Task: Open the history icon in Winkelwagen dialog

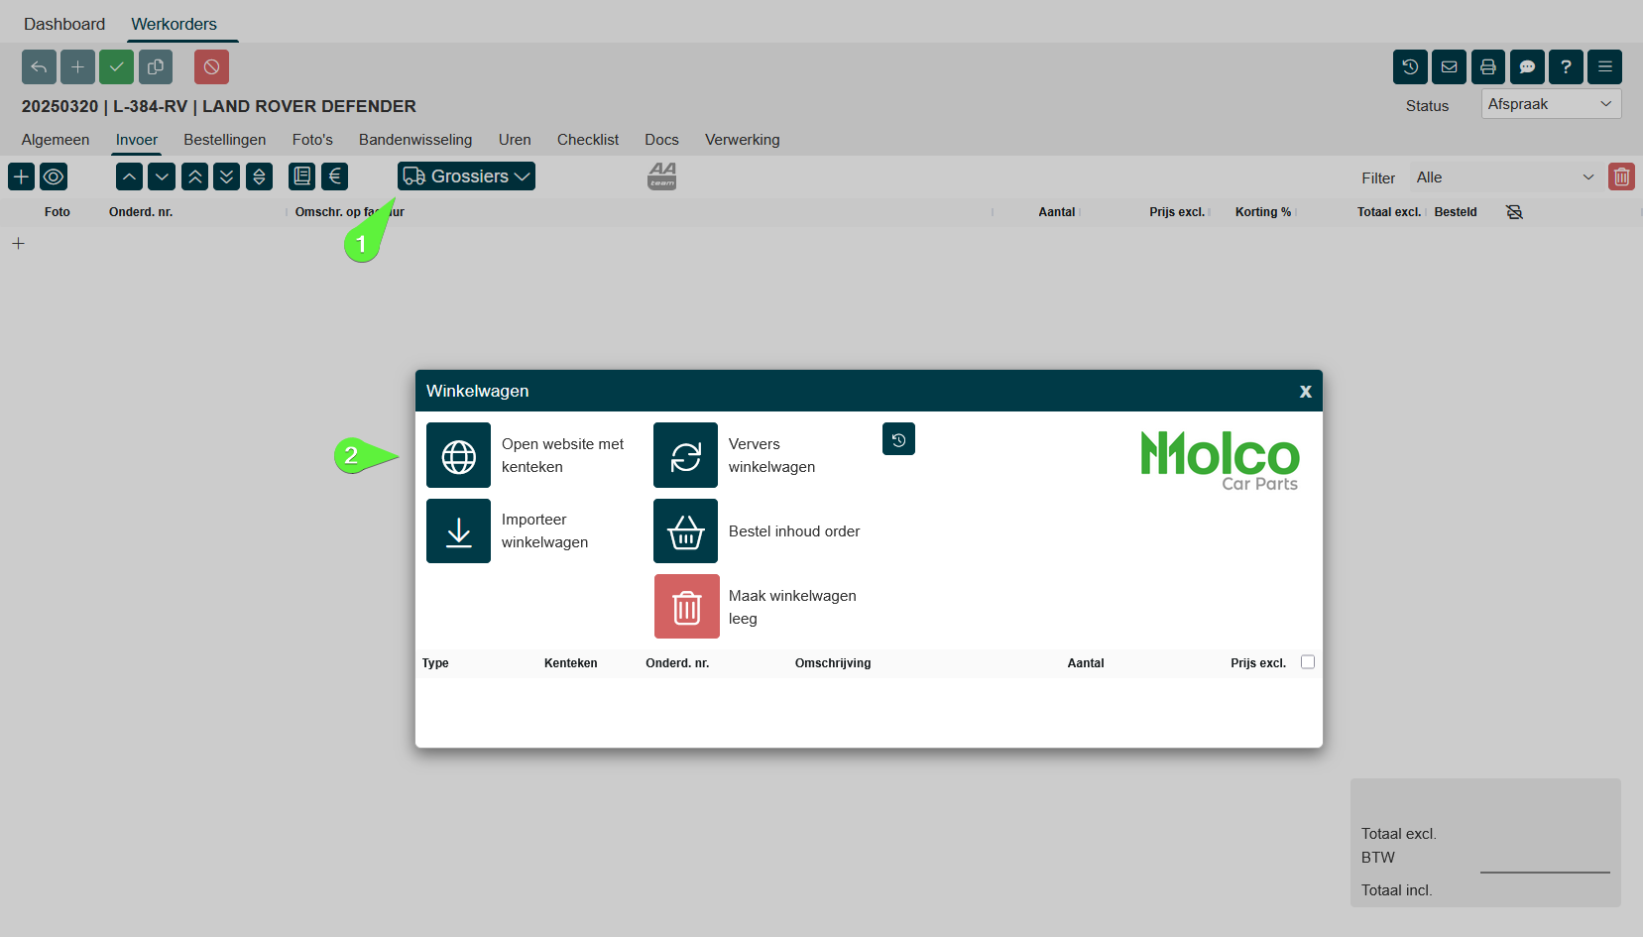Action: click(898, 439)
